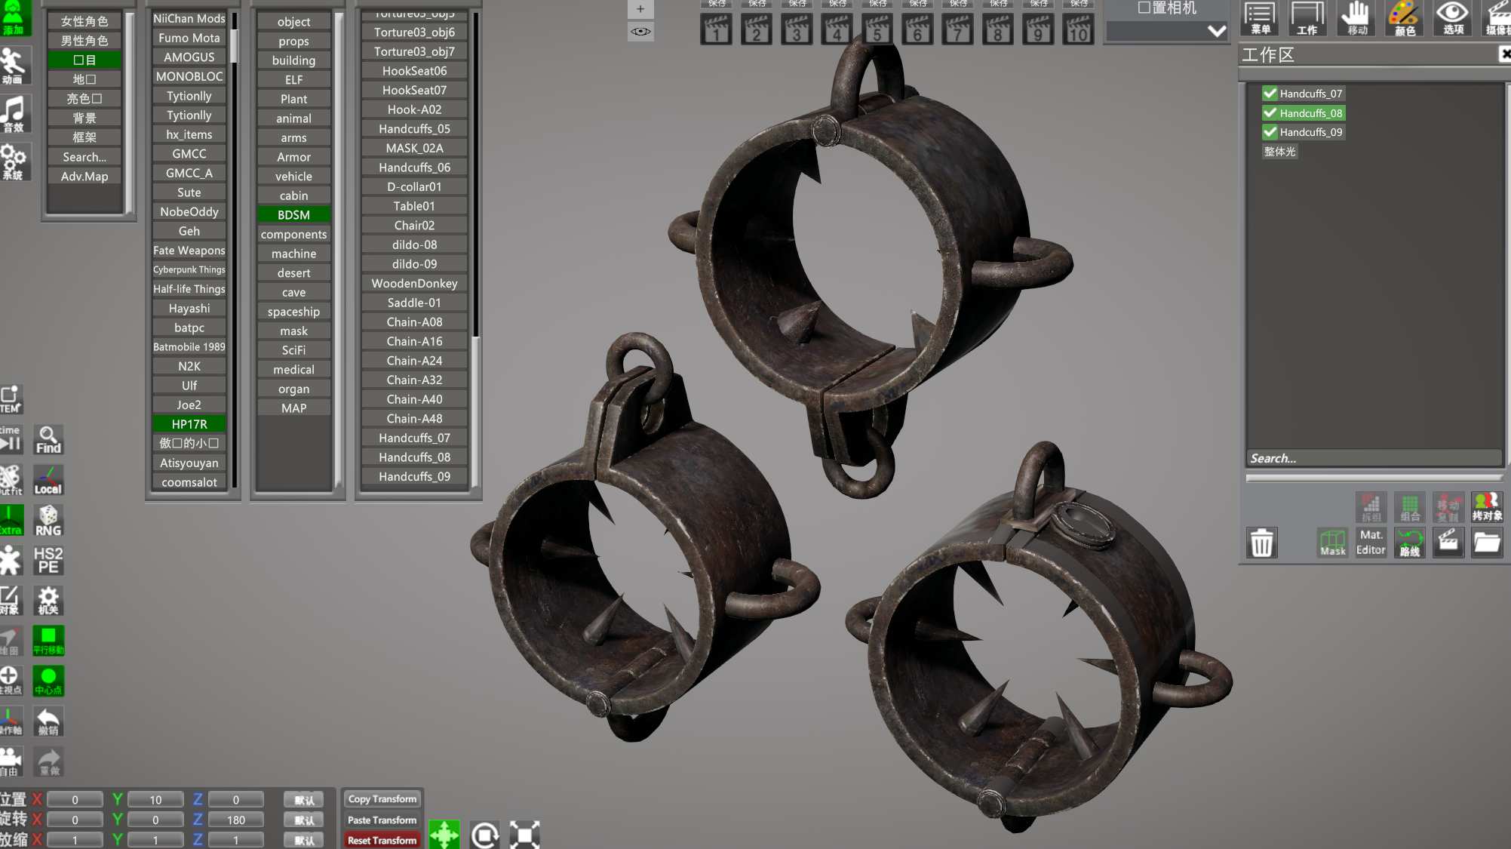The height and width of the screenshot is (849, 1511).
Task: Expand the camera dropdown chevron
Action: coord(1216,31)
